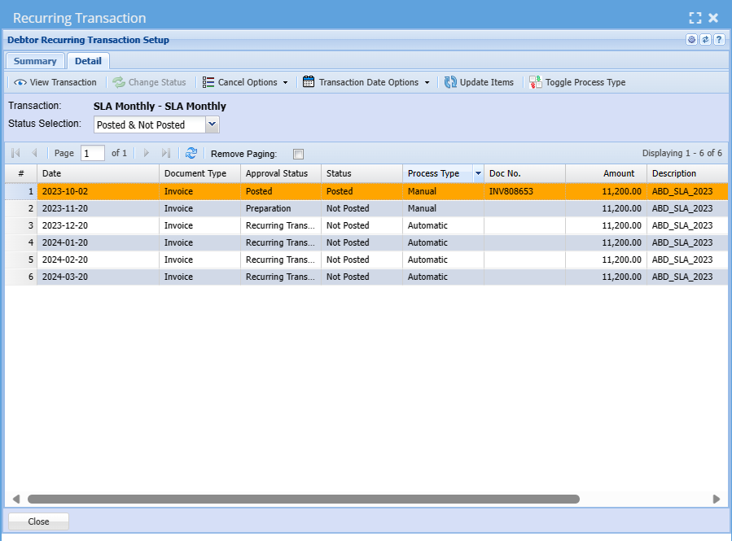Click the View Transaction eye icon
This screenshot has height=541, width=732.
[x=20, y=82]
